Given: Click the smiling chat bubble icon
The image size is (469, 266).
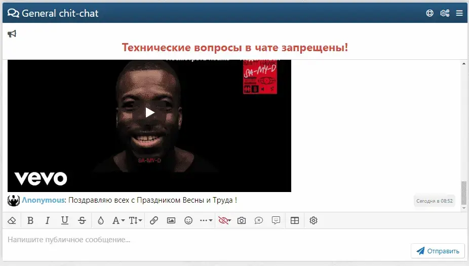Looking at the screenshot, I should pyautogui.click(x=276, y=220).
